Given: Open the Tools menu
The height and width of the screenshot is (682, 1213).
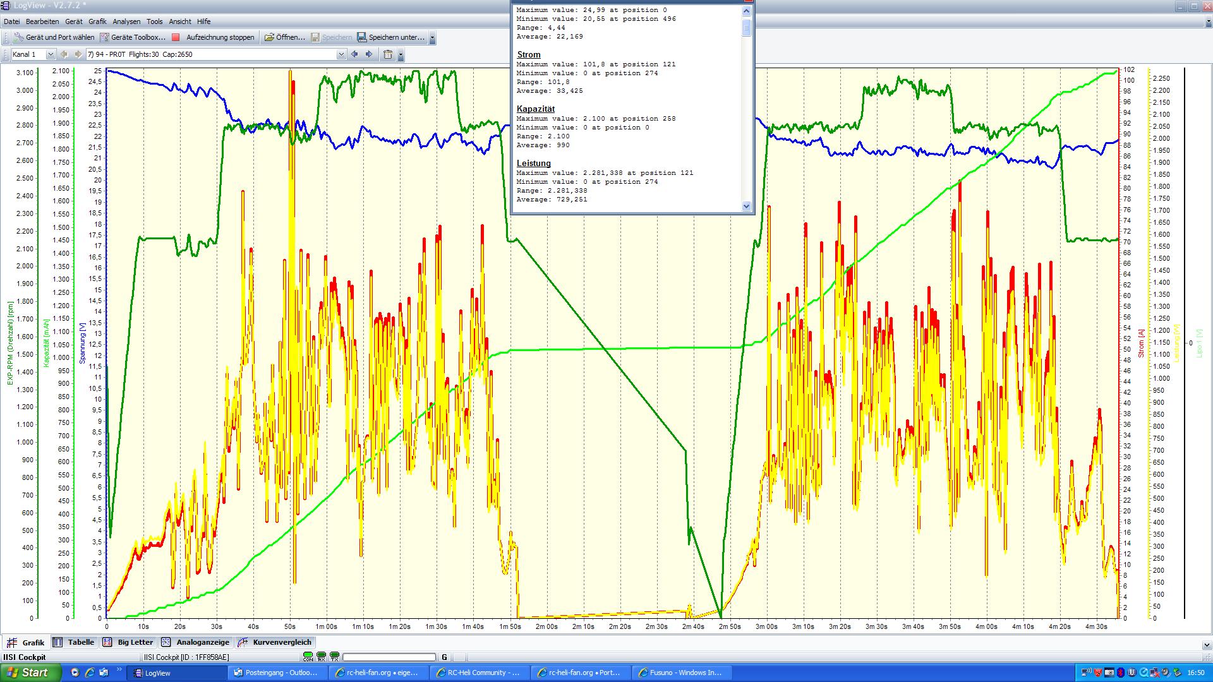Looking at the screenshot, I should click(154, 21).
